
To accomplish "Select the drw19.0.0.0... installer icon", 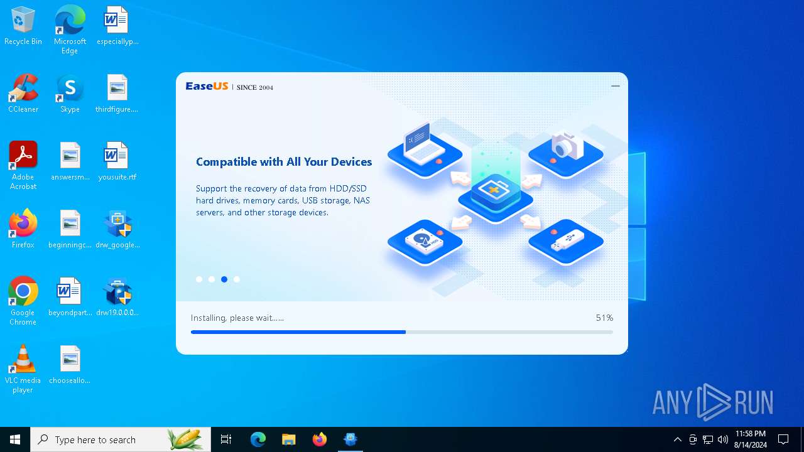I will click(x=117, y=298).
